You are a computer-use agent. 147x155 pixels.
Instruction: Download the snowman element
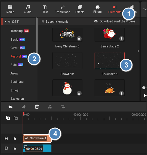[79, 93]
